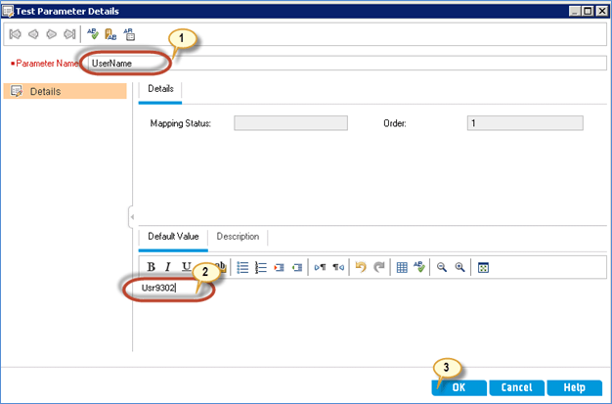The width and height of the screenshot is (612, 404).
Task: Click the Bold formatting icon
Action: point(152,267)
